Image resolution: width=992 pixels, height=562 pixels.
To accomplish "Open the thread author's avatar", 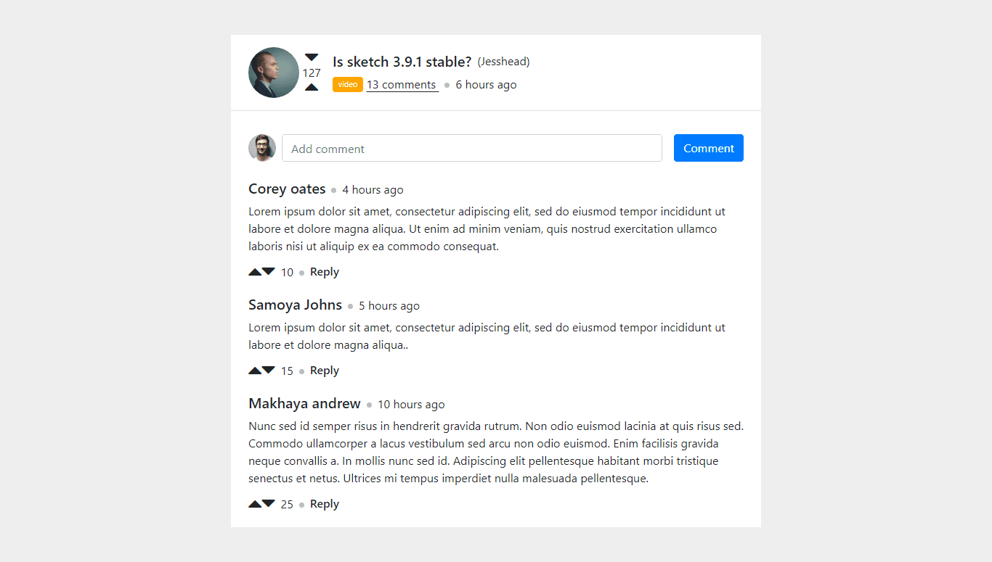I will 274,72.
